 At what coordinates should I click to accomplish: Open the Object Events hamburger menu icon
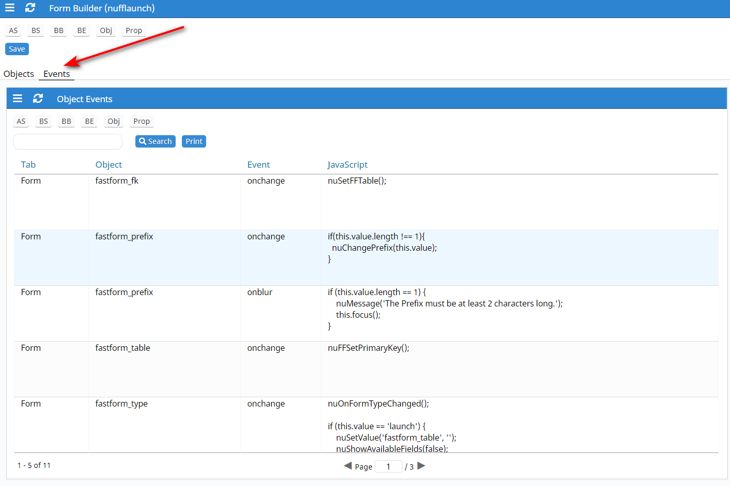(18, 99)
